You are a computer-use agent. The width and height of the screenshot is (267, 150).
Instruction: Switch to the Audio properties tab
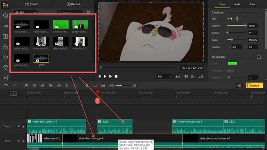(237, 4)
